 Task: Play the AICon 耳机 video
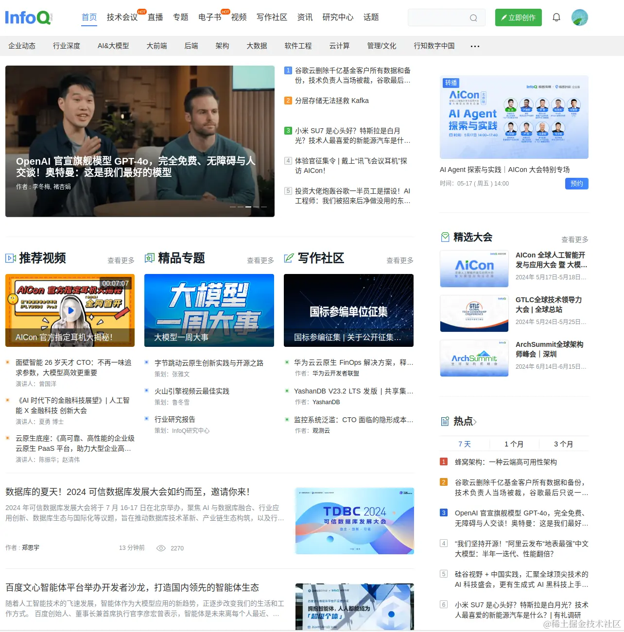[x=70, y=310]
